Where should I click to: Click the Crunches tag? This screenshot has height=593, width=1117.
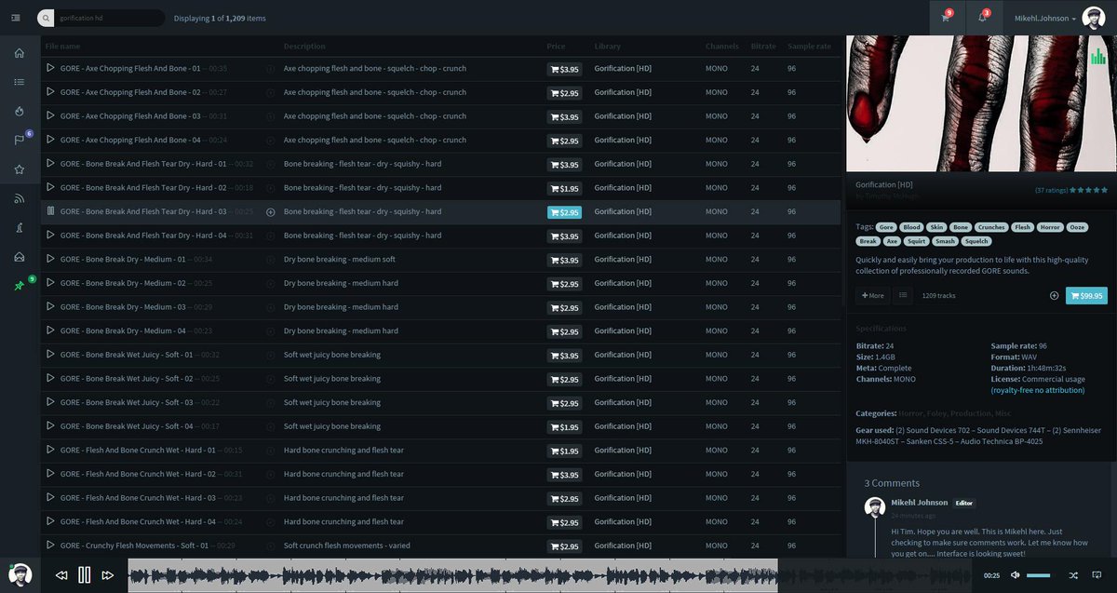click(x=991, y=227)
